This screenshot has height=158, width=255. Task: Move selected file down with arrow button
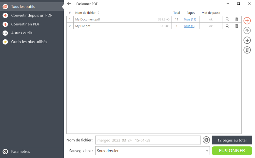coord(247,40)
